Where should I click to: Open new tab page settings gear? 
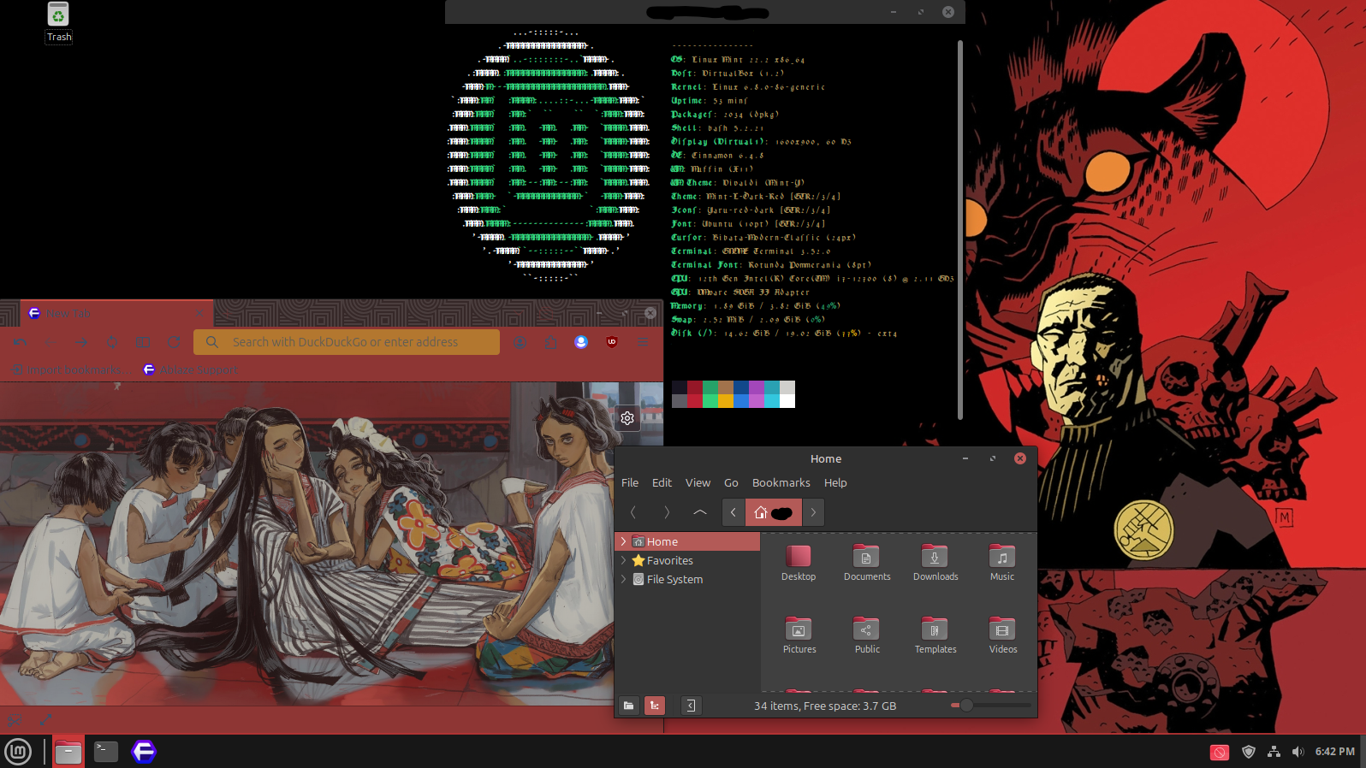[x=627, y=418]
